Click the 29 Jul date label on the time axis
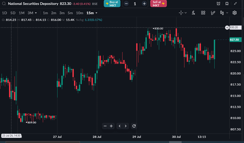 137,137
